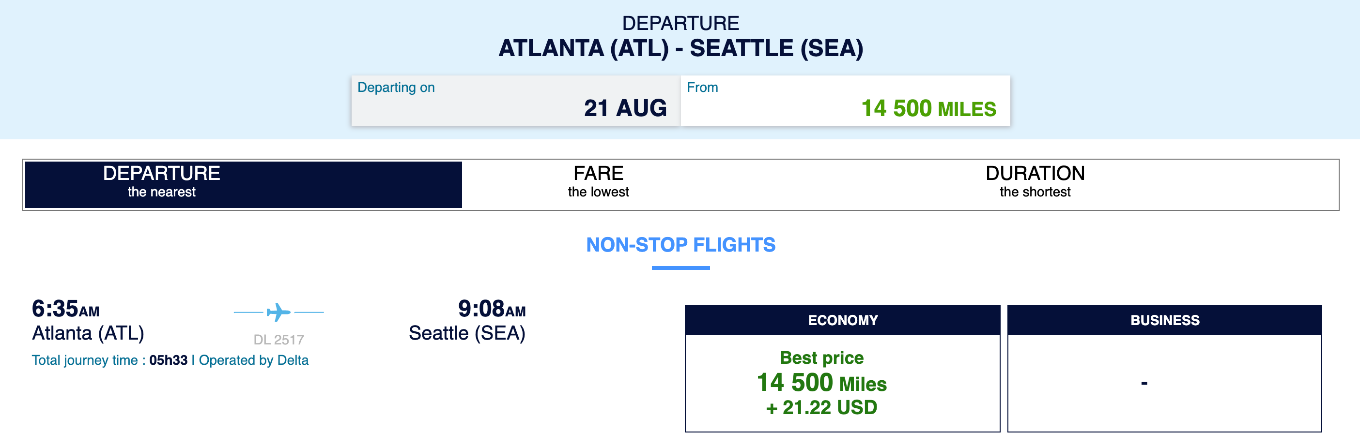Click the NON-STOP FLIGHTS section heading

point(680,245)
